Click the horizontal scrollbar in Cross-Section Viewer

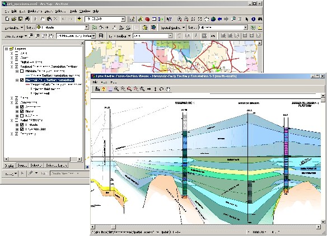coord(205,226)
